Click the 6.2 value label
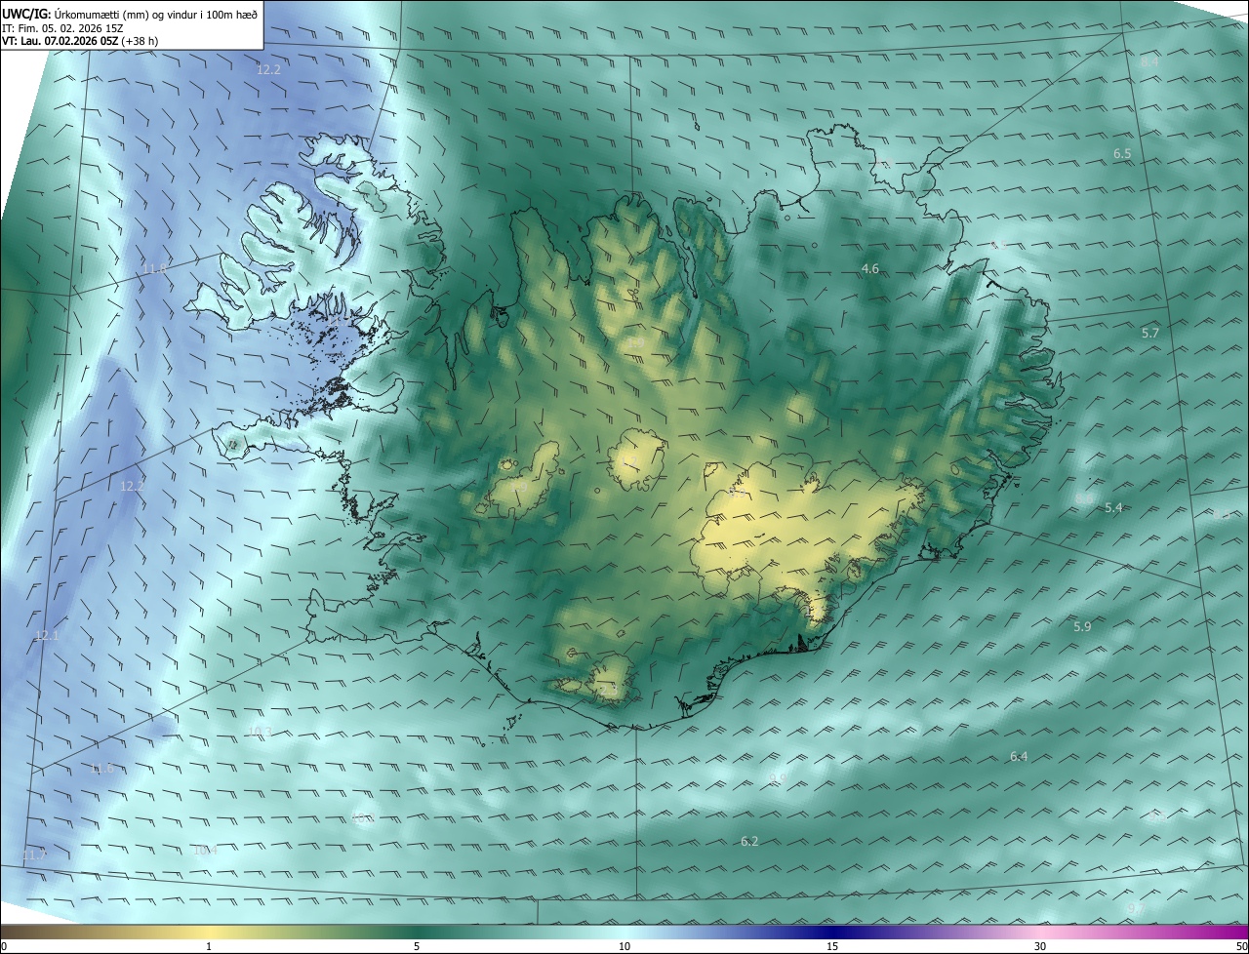The width and height of the screenshot is (1249, 954). pyautogui.click(x=749, y=841)
